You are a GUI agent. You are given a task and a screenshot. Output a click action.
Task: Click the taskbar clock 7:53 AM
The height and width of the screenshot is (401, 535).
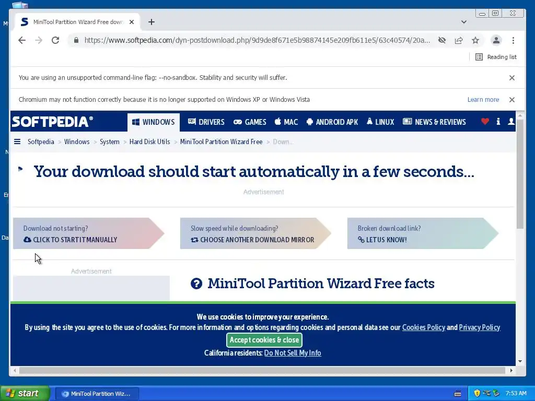click(x=516, y=393)
